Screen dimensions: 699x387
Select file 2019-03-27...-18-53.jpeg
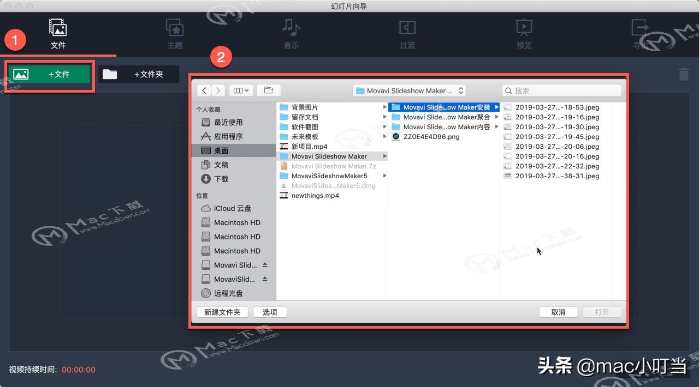click(556, 107)
